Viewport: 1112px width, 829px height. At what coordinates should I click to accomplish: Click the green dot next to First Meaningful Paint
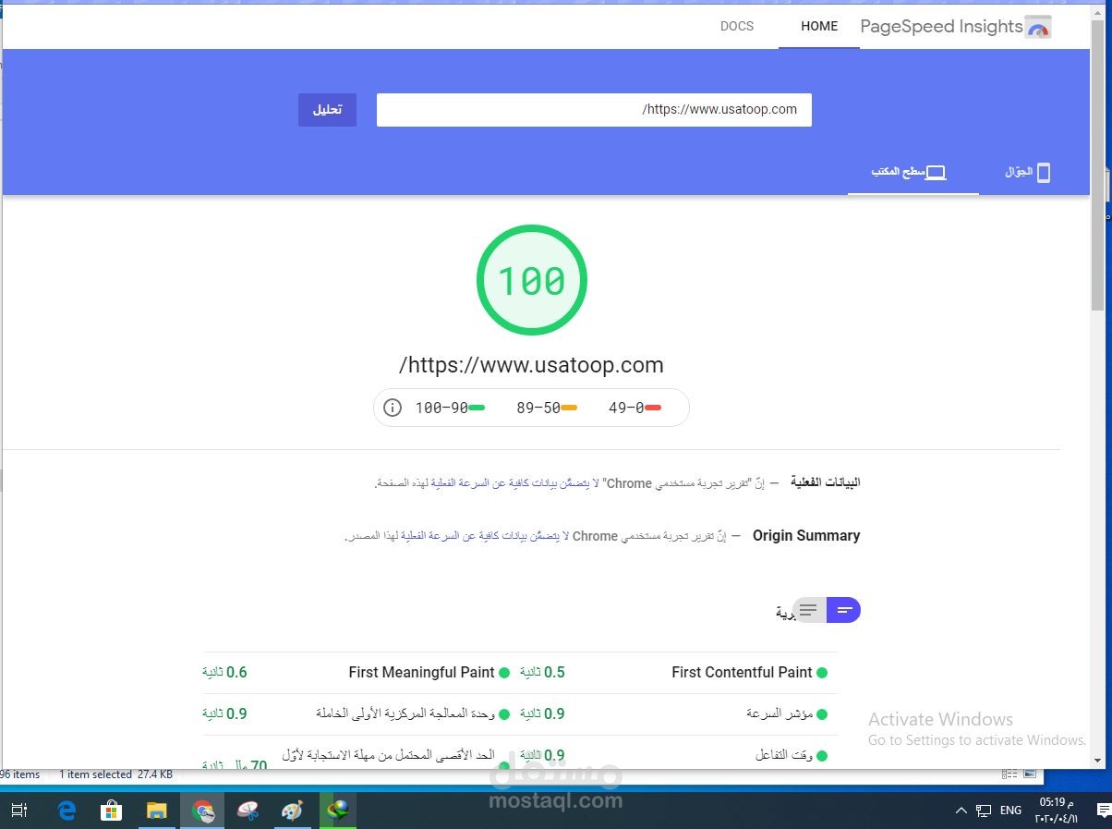point(504,672)
